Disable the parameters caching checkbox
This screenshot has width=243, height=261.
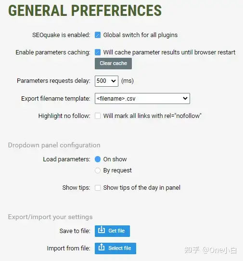click(98, 52)
